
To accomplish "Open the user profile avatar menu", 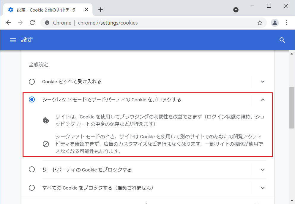I will point(275,23).
